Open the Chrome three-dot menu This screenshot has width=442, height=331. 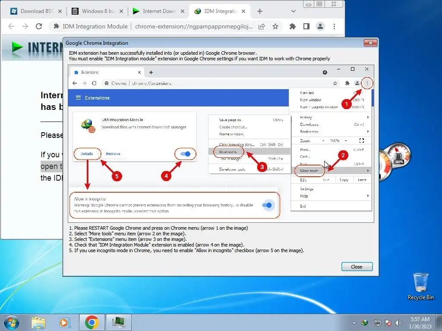[x=335, y=26]
